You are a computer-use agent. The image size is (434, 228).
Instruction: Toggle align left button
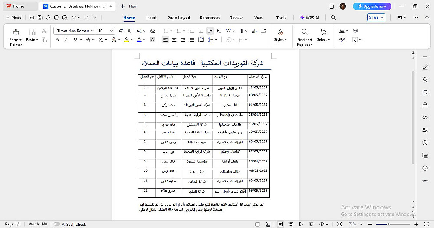point(165,40)
